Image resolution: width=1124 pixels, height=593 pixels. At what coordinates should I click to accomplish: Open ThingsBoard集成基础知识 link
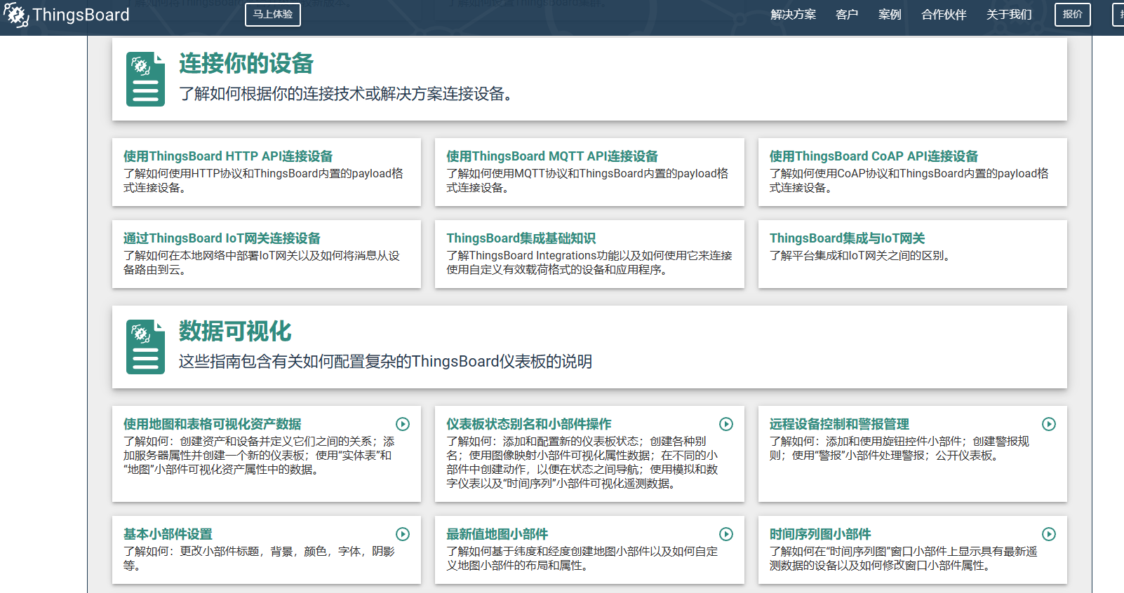pyautogui.click(x=521, y=238)
